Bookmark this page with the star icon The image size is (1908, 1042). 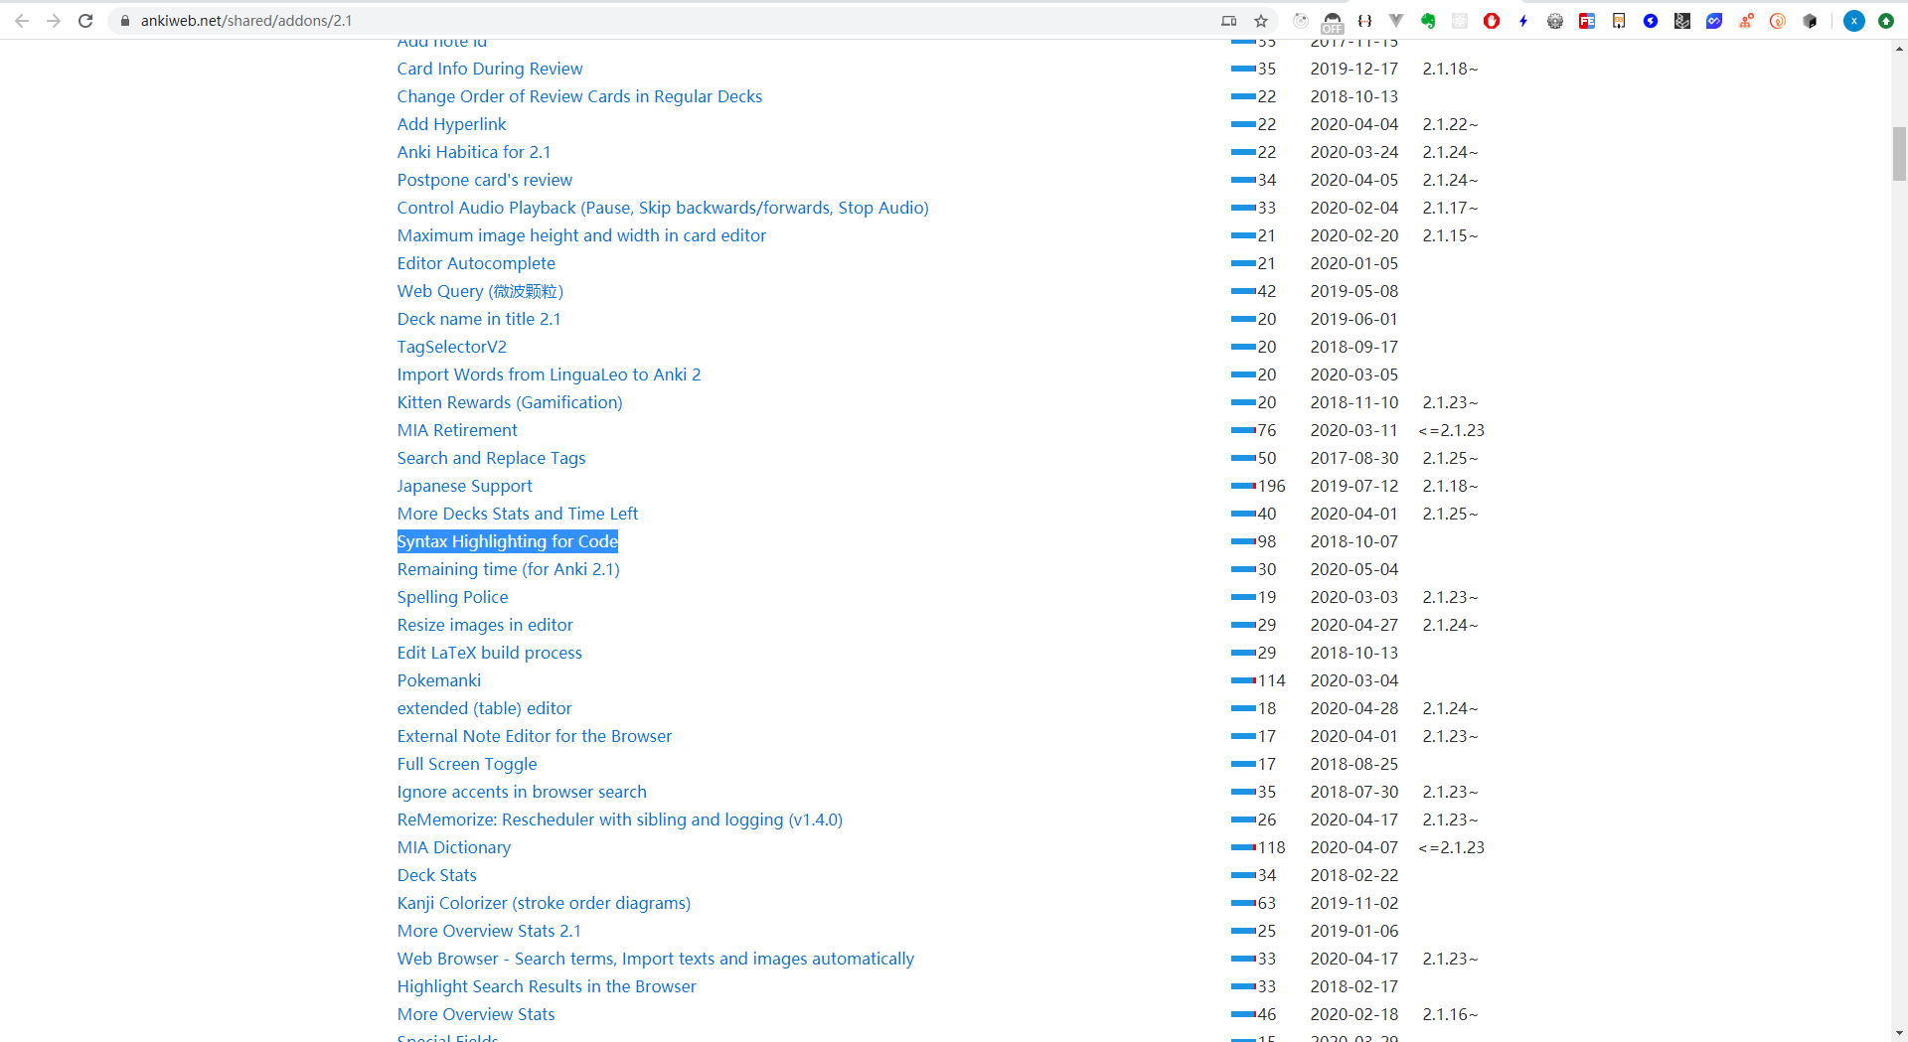(x=1261, y=21)
